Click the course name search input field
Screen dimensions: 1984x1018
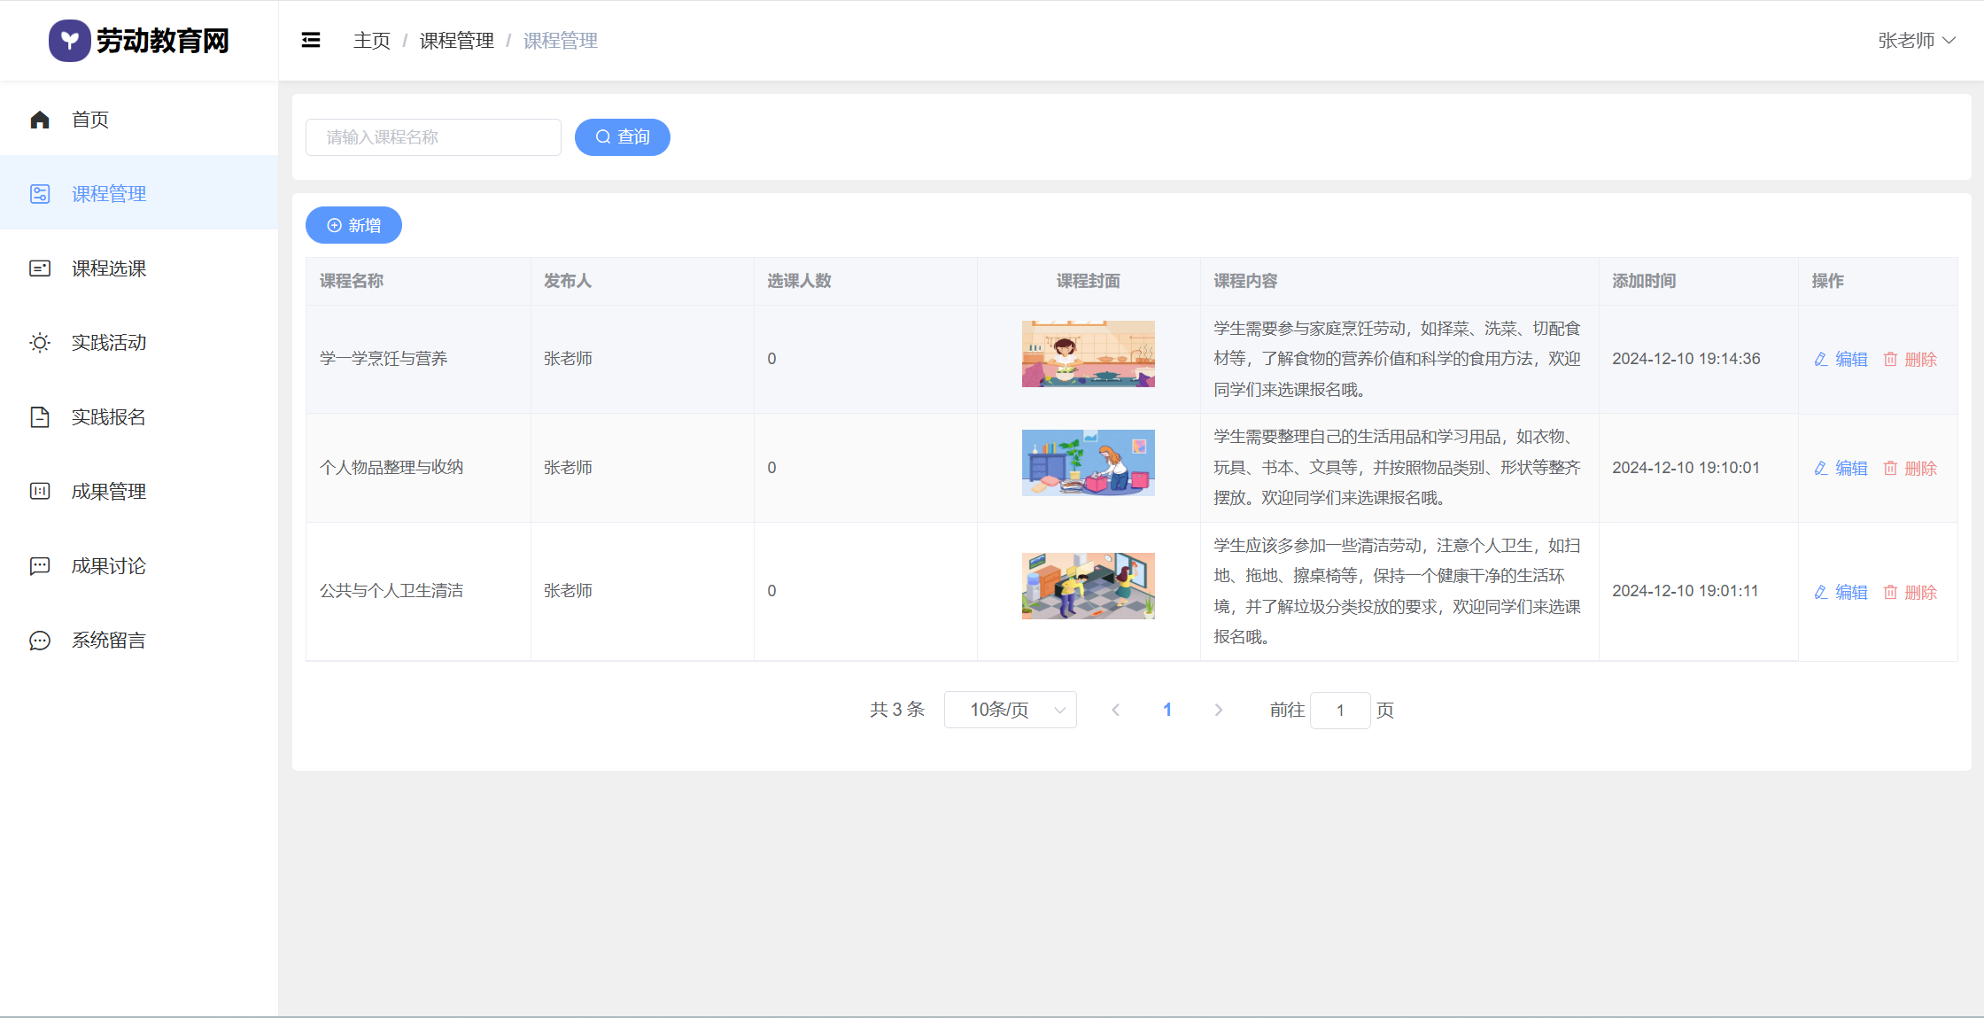click(433, 137)
